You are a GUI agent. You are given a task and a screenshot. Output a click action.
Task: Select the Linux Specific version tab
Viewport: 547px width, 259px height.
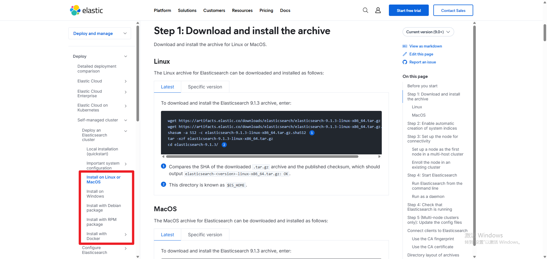pyautogui.click(x=205, y=87)
